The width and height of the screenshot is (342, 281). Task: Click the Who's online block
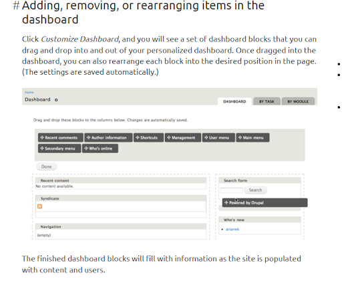click(x=100, y=148)
